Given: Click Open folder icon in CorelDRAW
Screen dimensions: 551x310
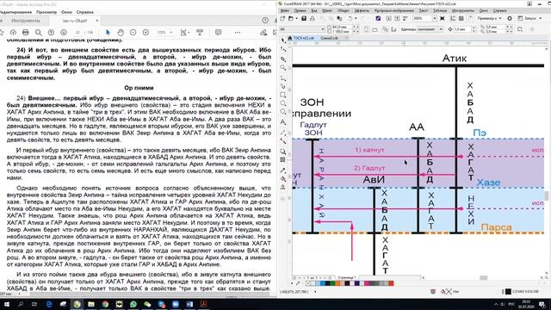Looking at the screenshot, I should click(x=291, y=18).
